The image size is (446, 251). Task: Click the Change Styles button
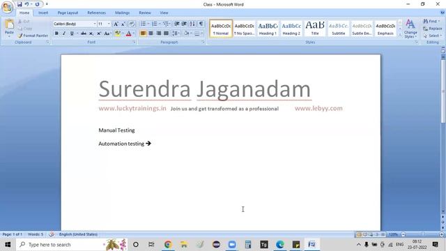click(x=410, y=29)
